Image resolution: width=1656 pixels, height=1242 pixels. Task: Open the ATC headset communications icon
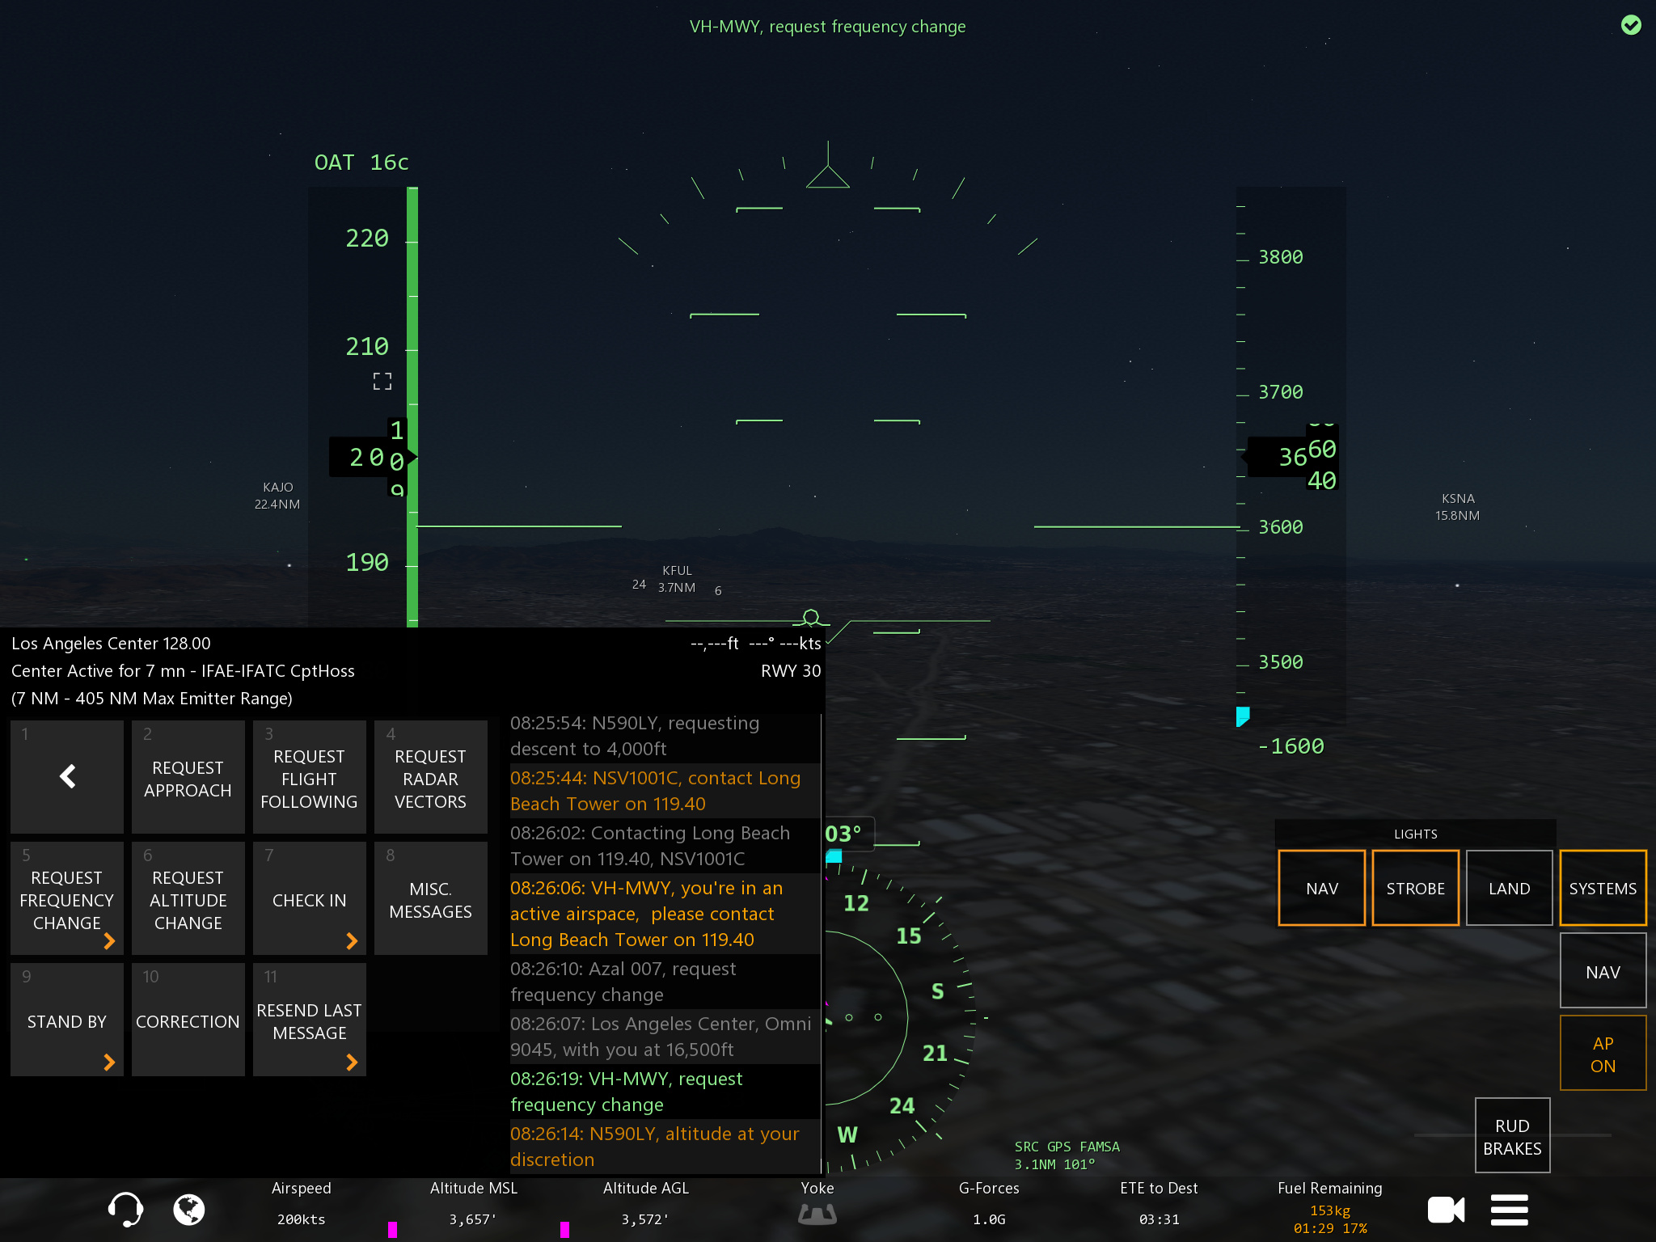(x=125, y=1210)
